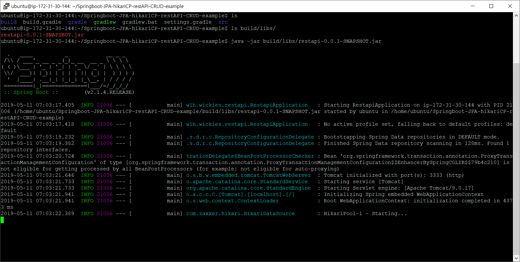Click 'gradlew.bat' in the ls output
The width and height of the screenshot is (520, 262).
tap(140, 22)
